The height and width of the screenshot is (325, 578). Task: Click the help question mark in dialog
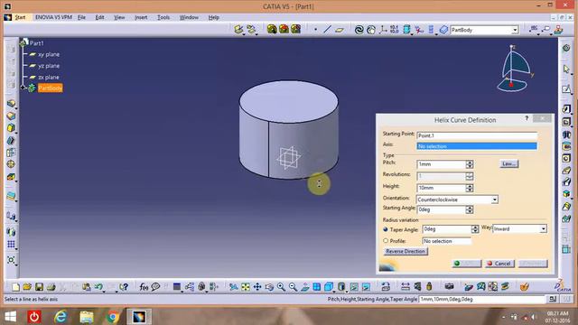click(x=527, y=118)
